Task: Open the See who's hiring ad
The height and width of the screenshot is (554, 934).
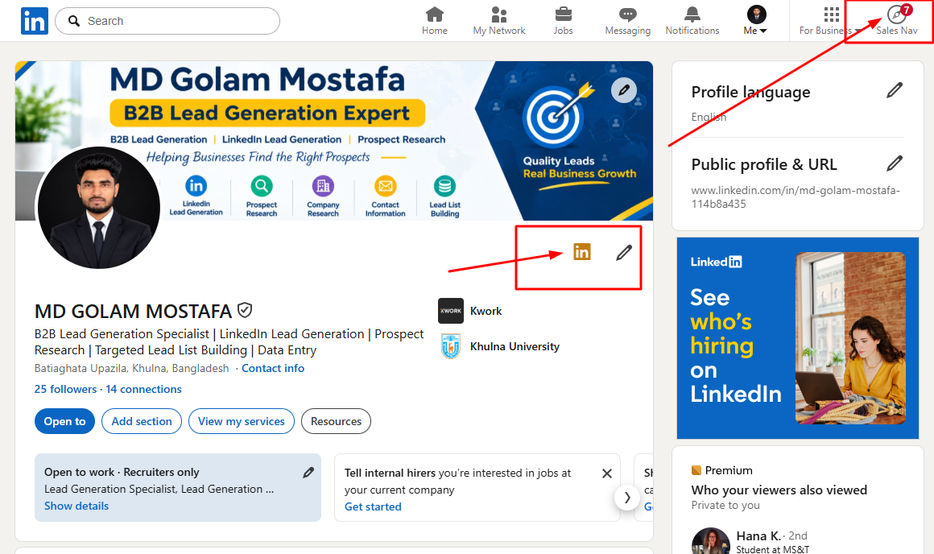Action: click(798, 337)
